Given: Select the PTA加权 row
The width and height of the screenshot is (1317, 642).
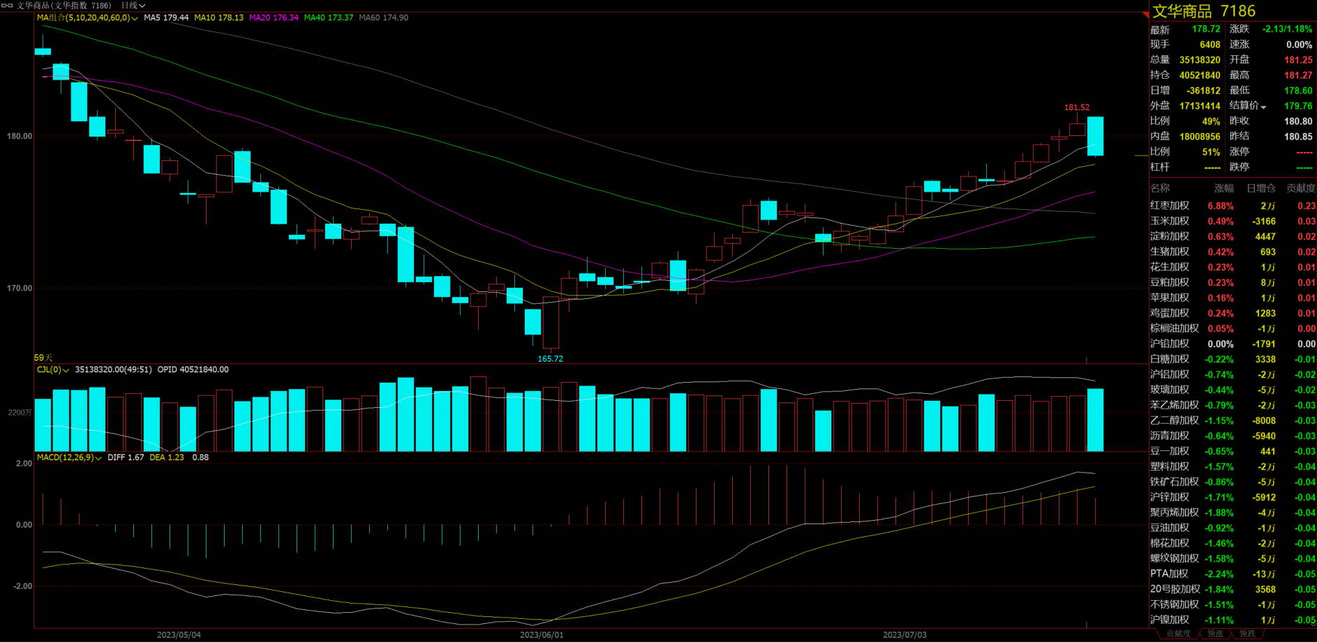Looking at the screenshot, I should pos(1233,574).
